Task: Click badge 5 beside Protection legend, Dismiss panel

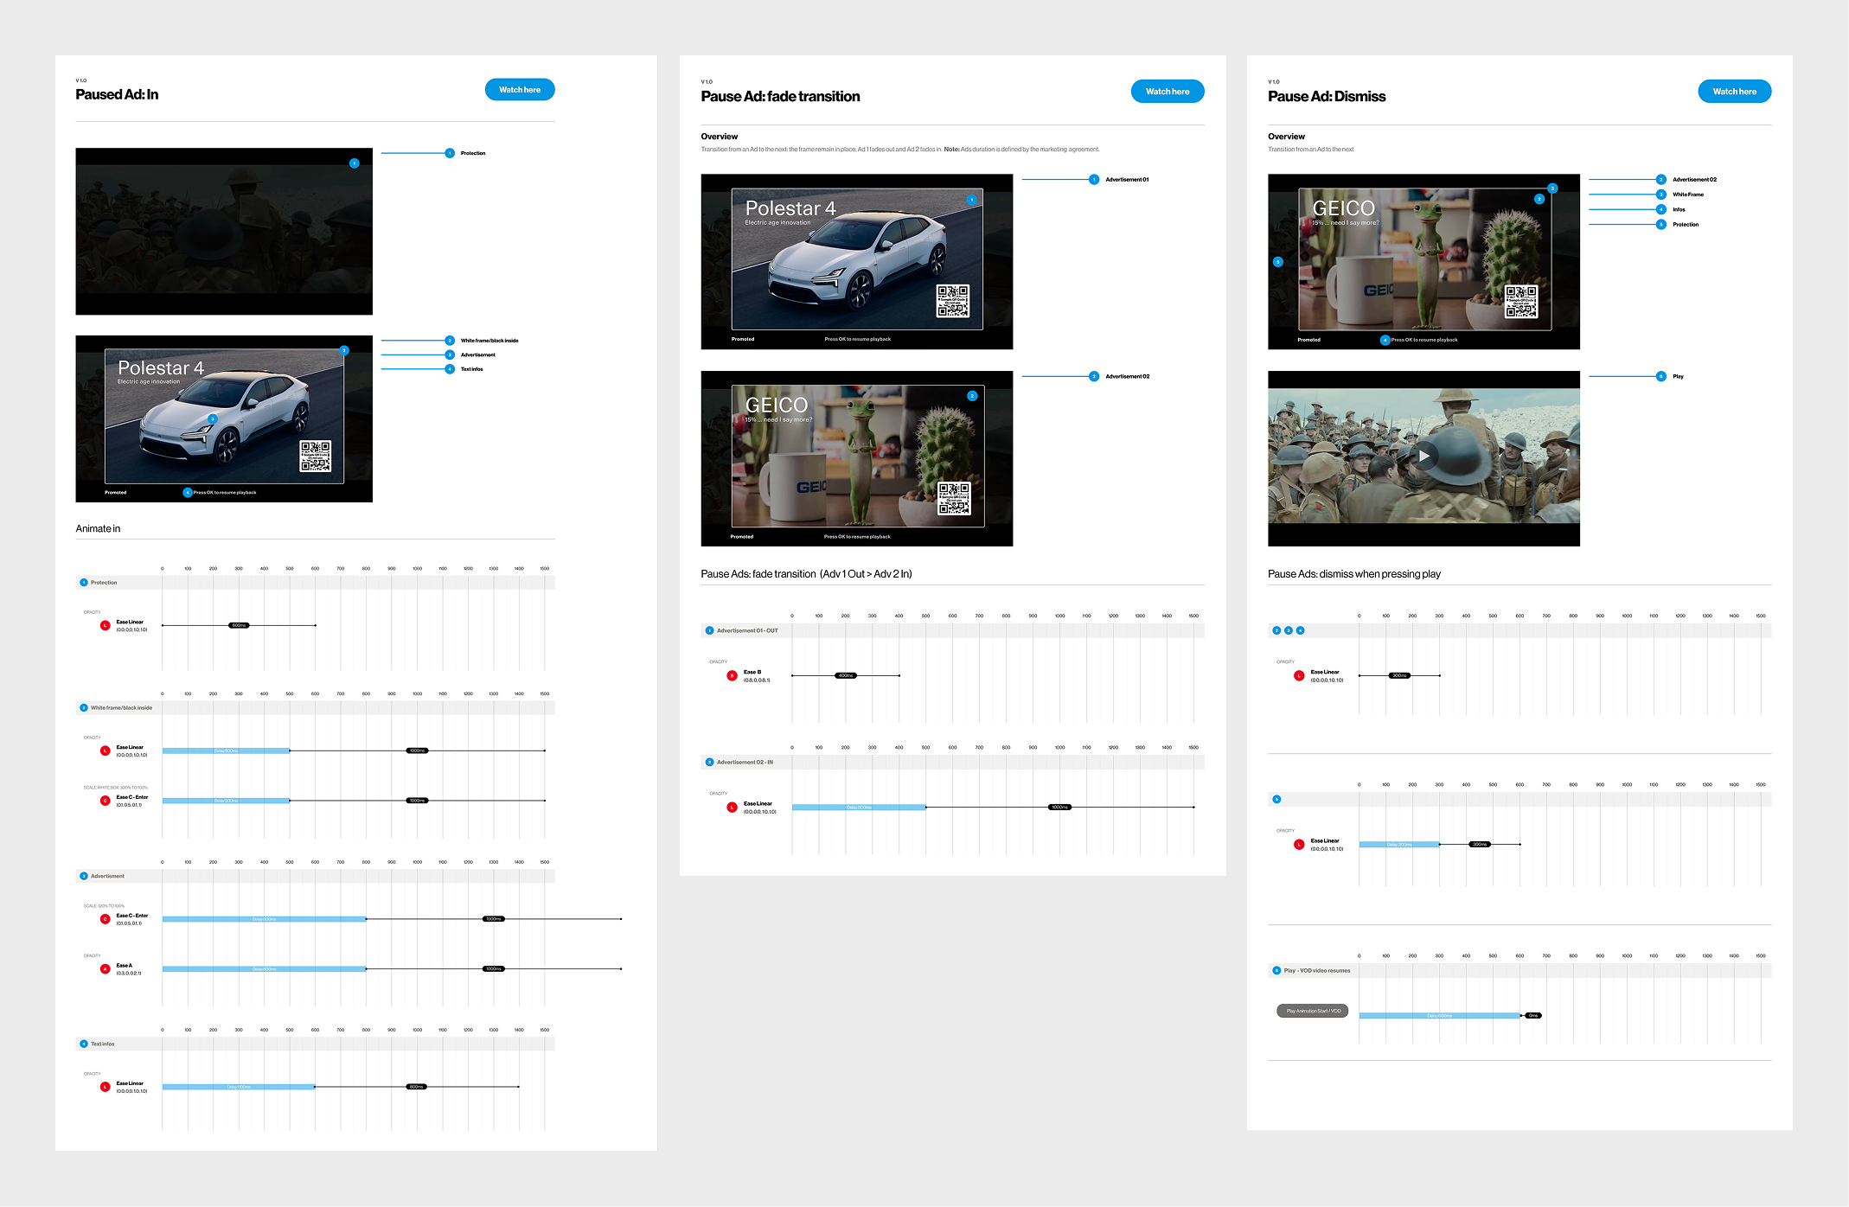Action: (x=1661, y=225)
